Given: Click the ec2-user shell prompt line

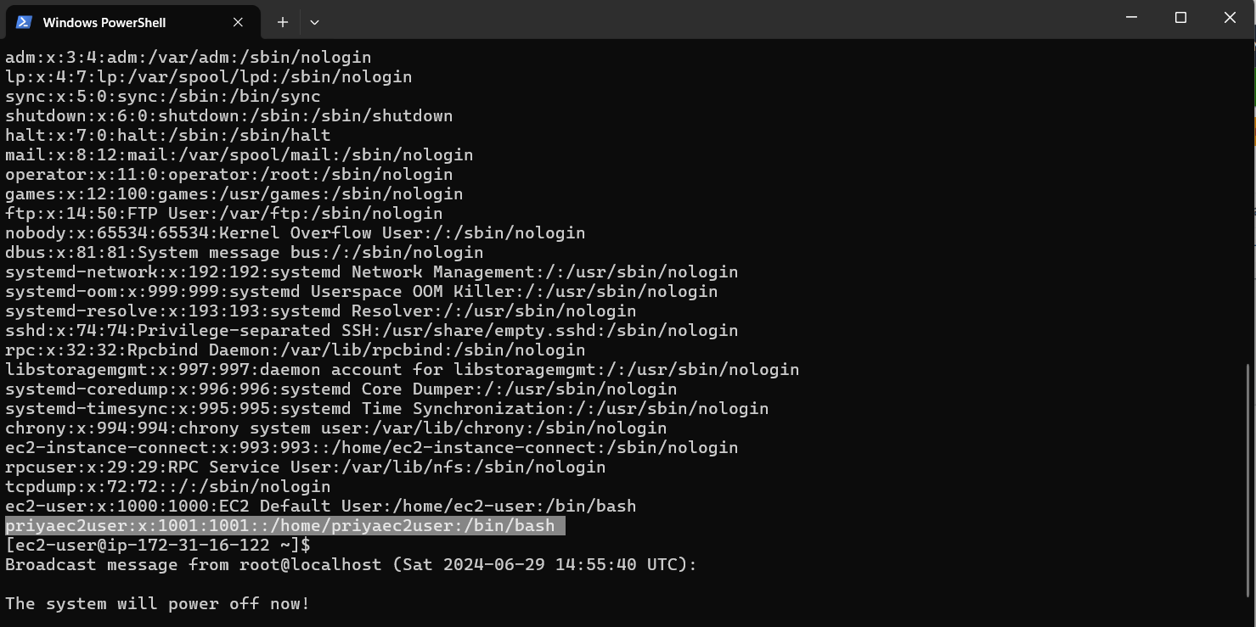Looking at the screenshot, I should tap(158, 546).
